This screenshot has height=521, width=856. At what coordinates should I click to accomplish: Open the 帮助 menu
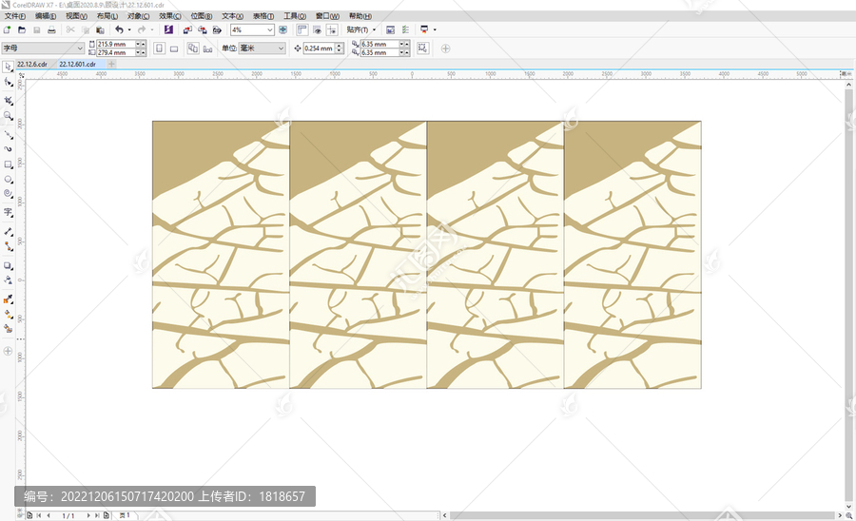click(x=360, y=16)
